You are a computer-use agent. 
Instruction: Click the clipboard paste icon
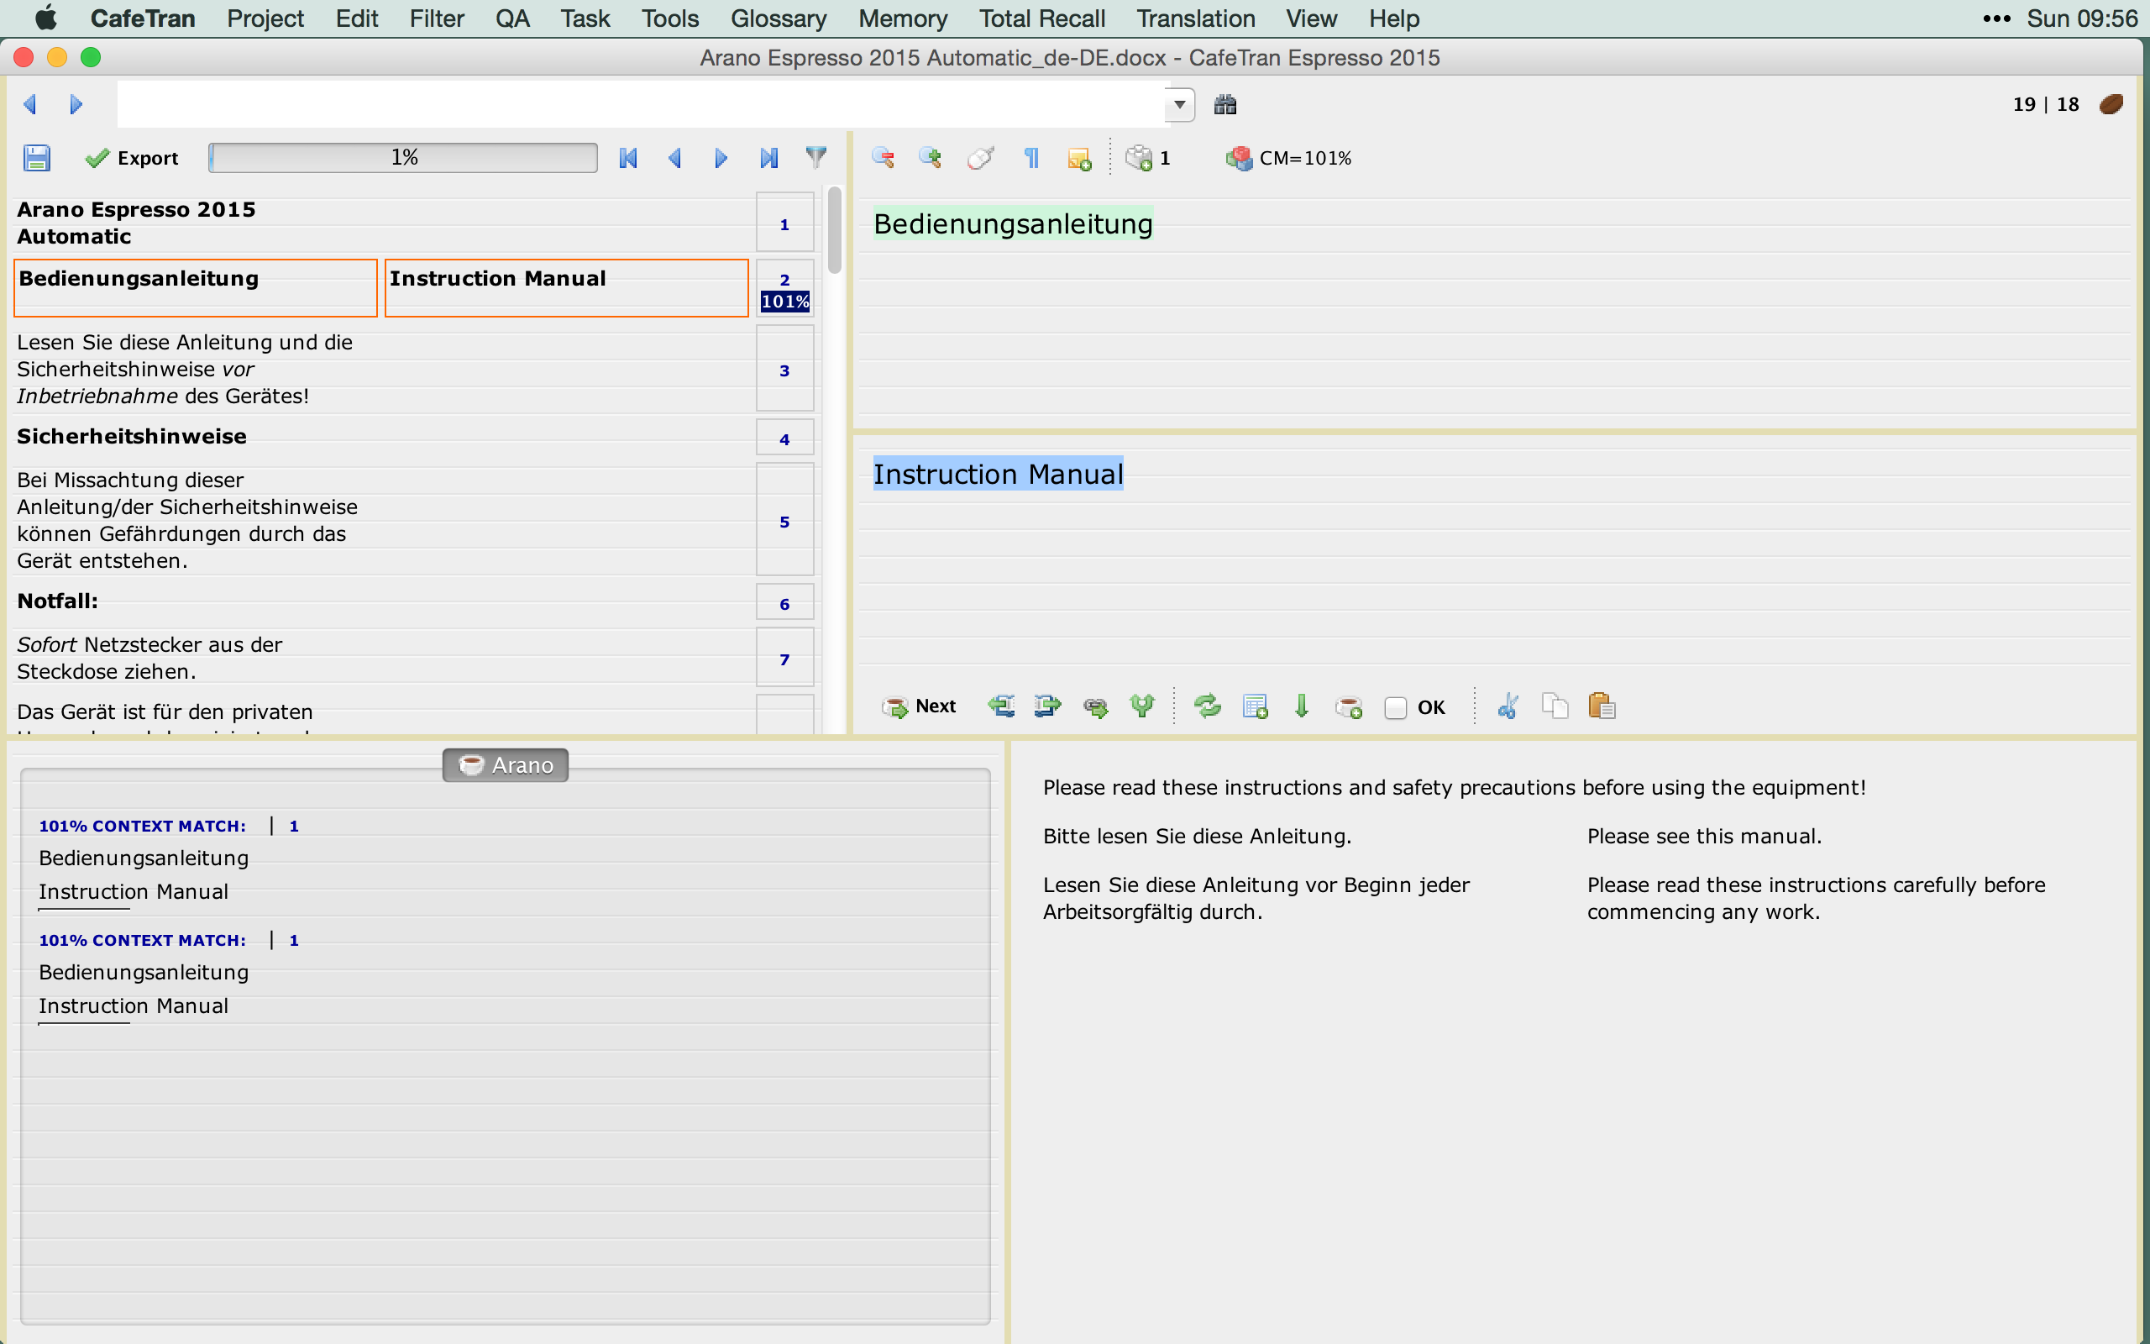point(1601,706)
